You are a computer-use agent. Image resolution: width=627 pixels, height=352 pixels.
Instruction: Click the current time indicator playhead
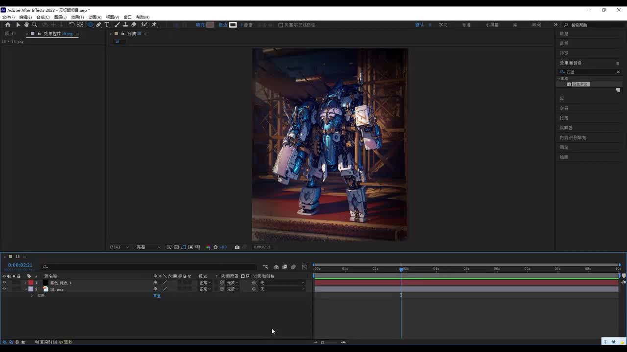[401, 269]
